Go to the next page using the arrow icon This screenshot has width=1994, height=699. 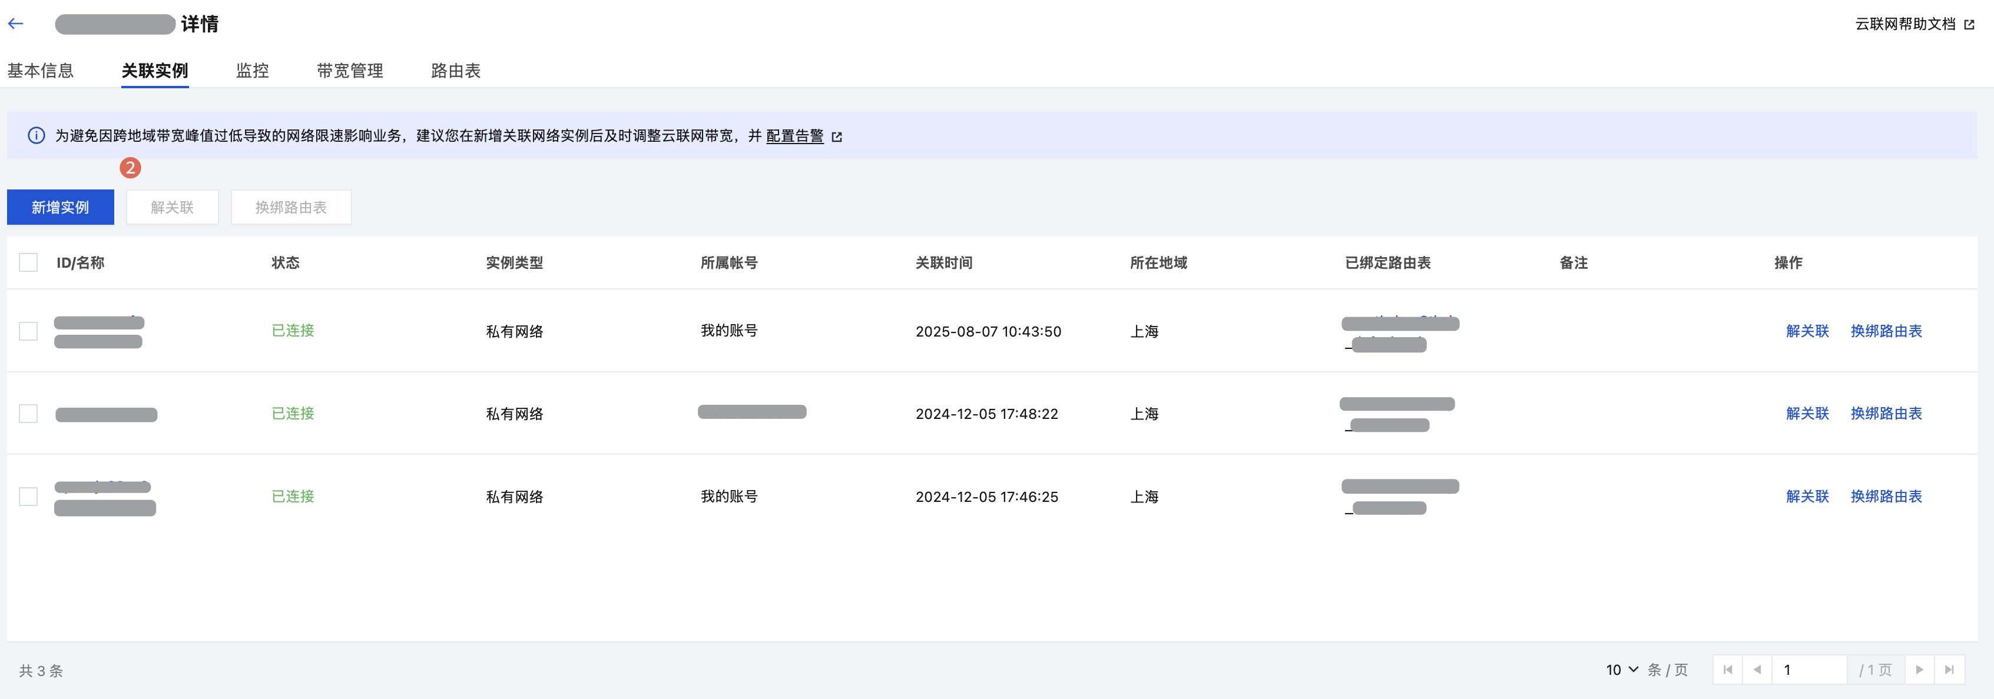(x=1919, y=670)
